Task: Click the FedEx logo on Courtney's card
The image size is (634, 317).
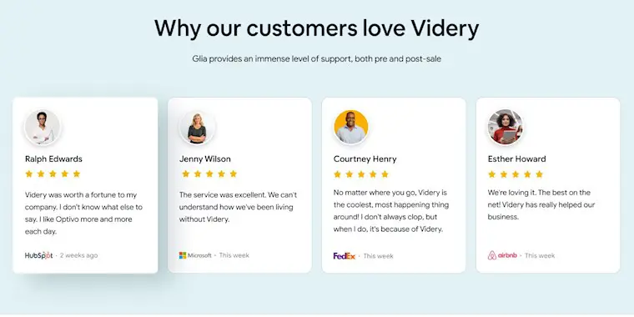Action: [345, 256]
